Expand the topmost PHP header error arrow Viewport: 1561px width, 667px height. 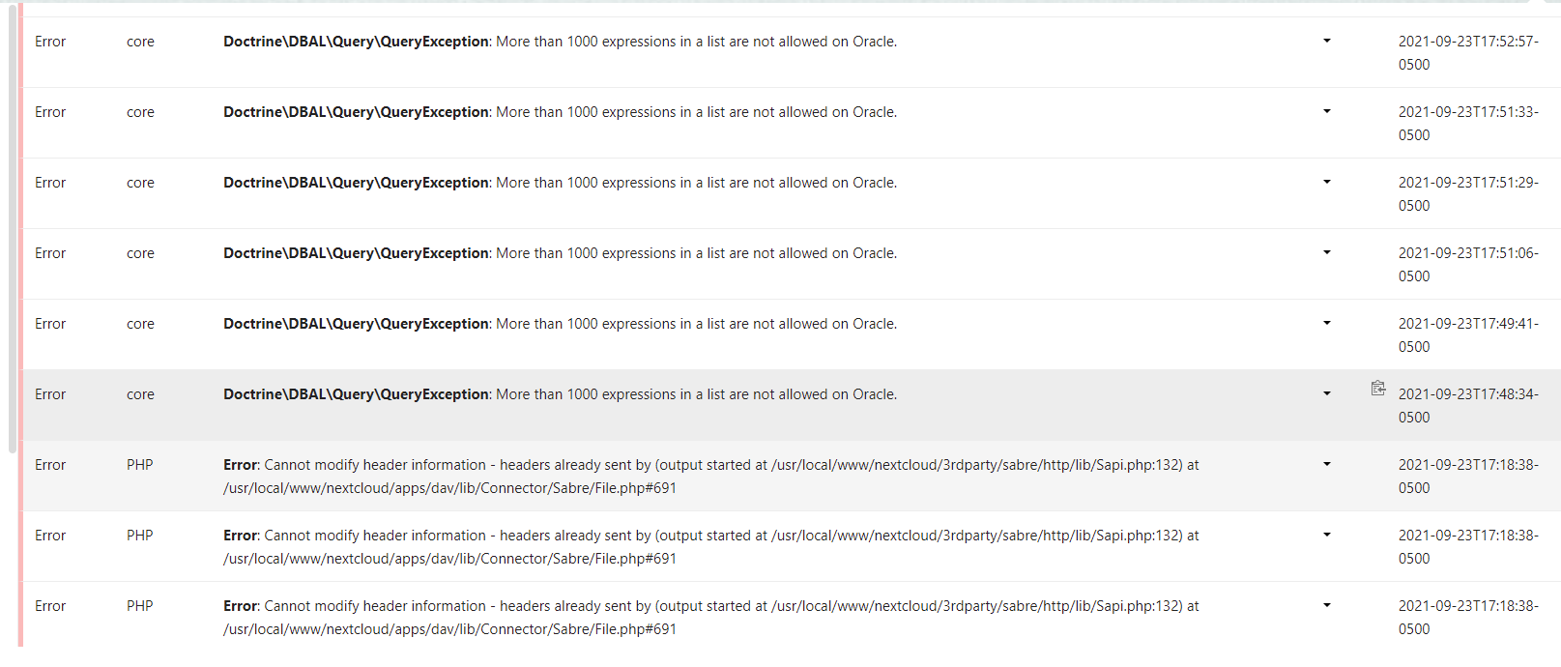click(1326, 465)
